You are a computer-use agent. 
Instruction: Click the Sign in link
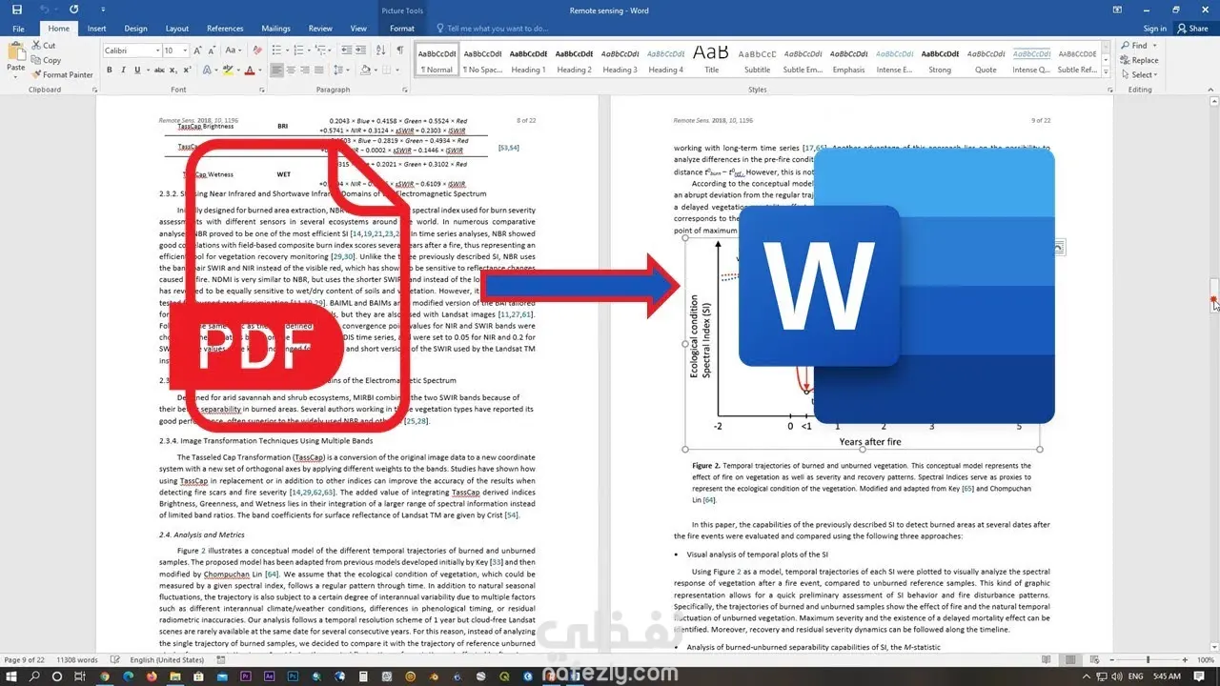tap(1154, 29)
